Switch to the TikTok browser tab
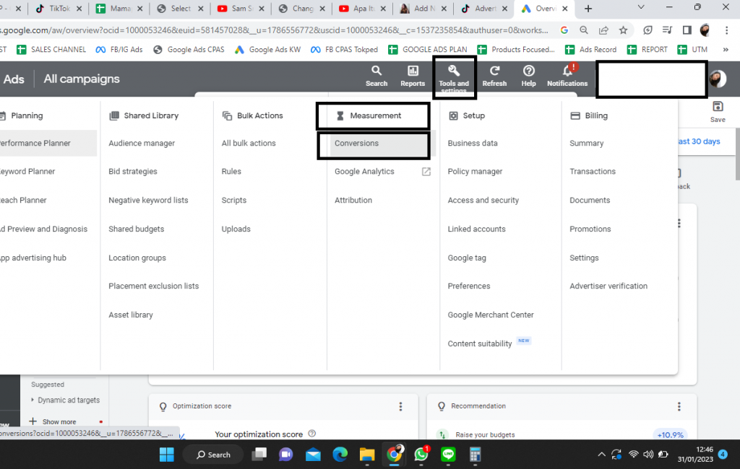Screen dimensions: 740x469 point(58,9)
